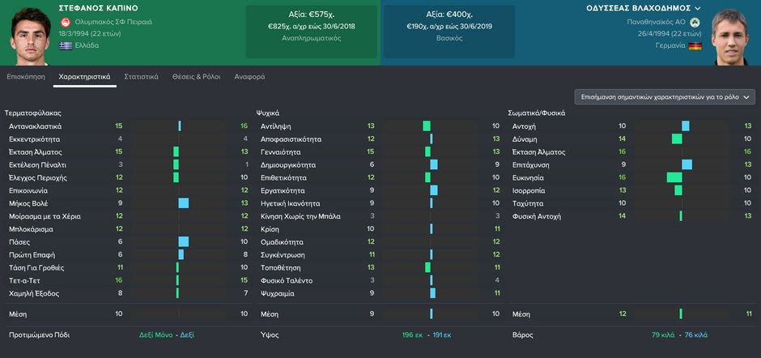The image size is (761, 358).
Task: Click the Greek flag icon
Action: pyautogui.click(x=66, y=45)
